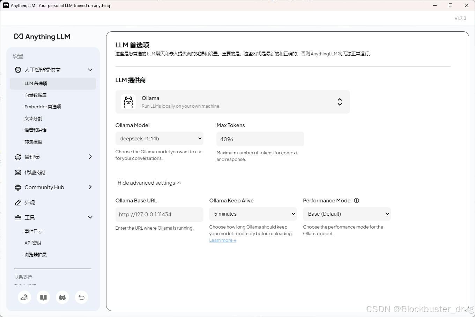Click the Ollama Keep Alive label
This screenshot has height=317, width=475.
(231, 201)
